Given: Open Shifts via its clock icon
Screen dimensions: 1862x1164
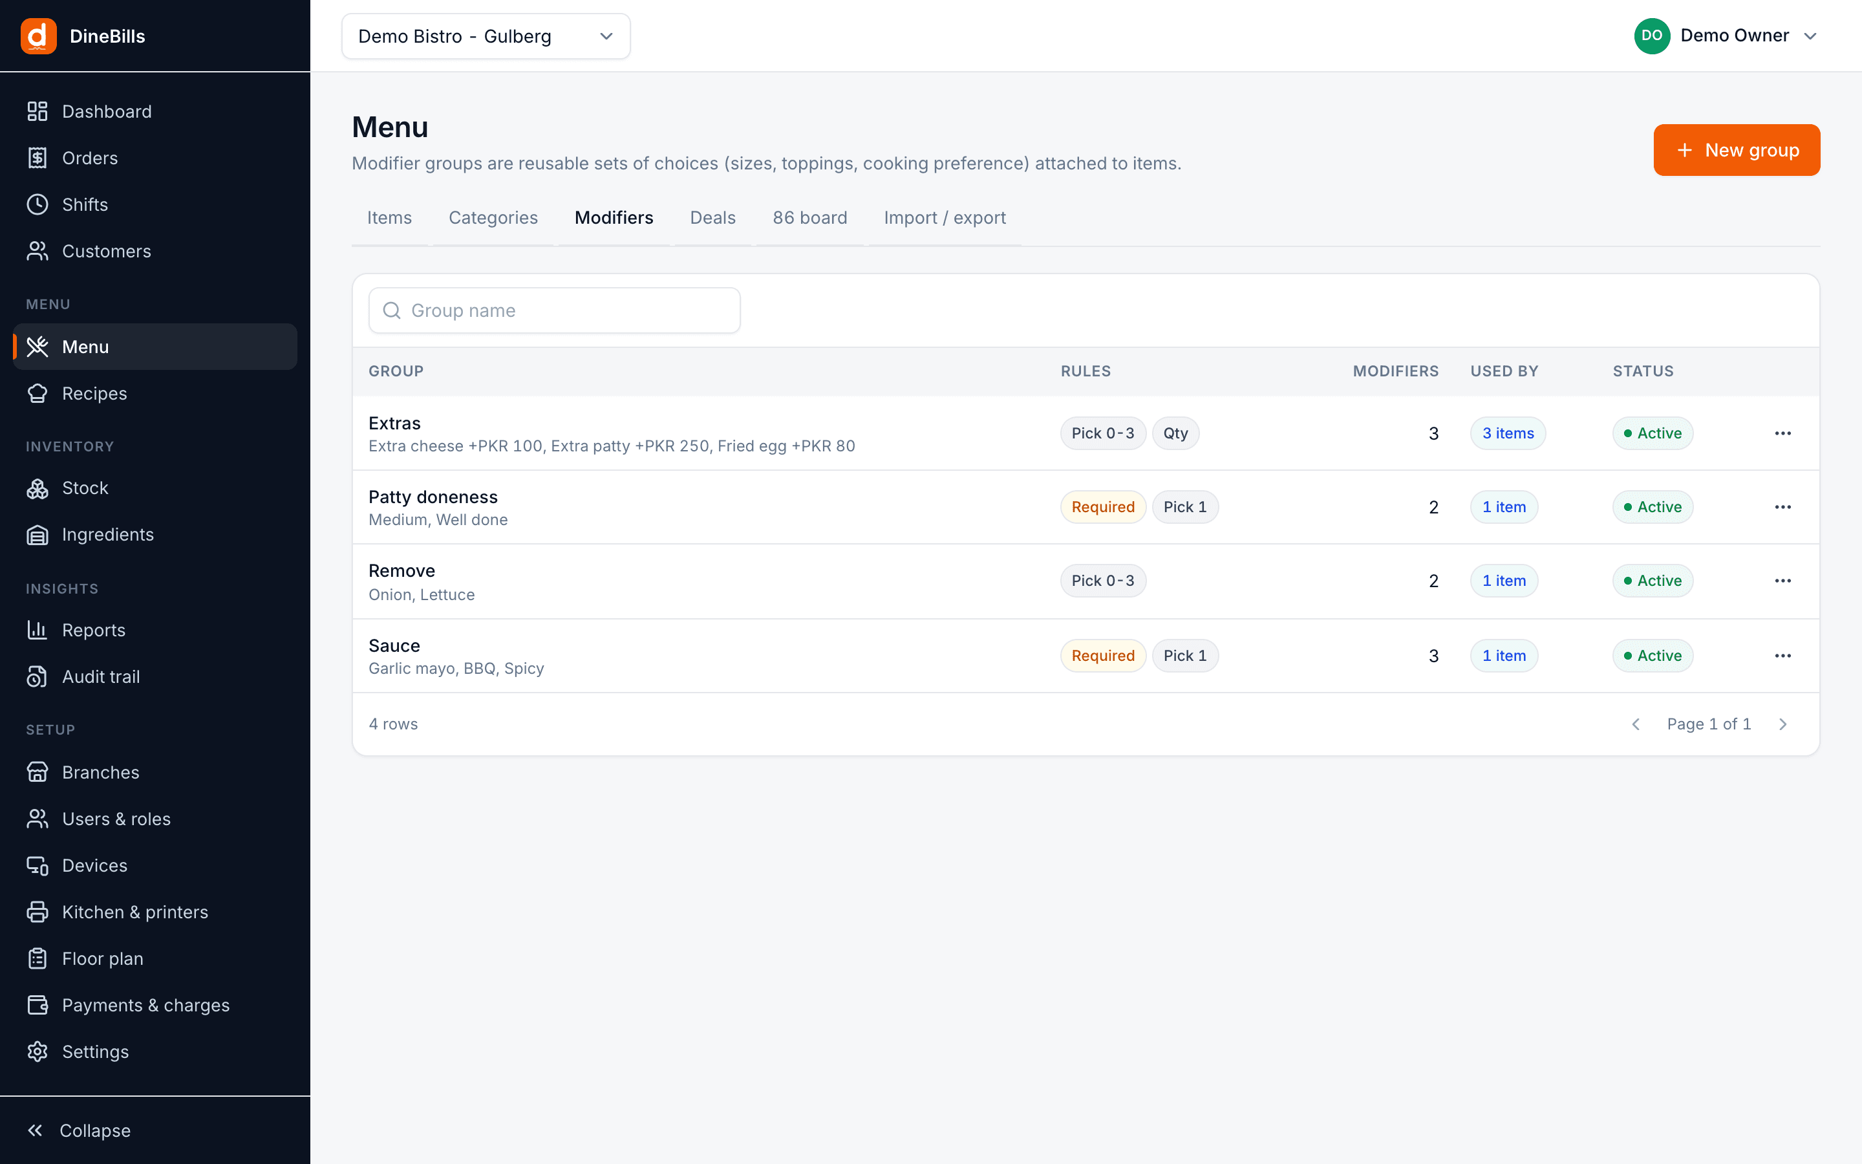Looking at the screenshot, I should (x=37, y=205).
